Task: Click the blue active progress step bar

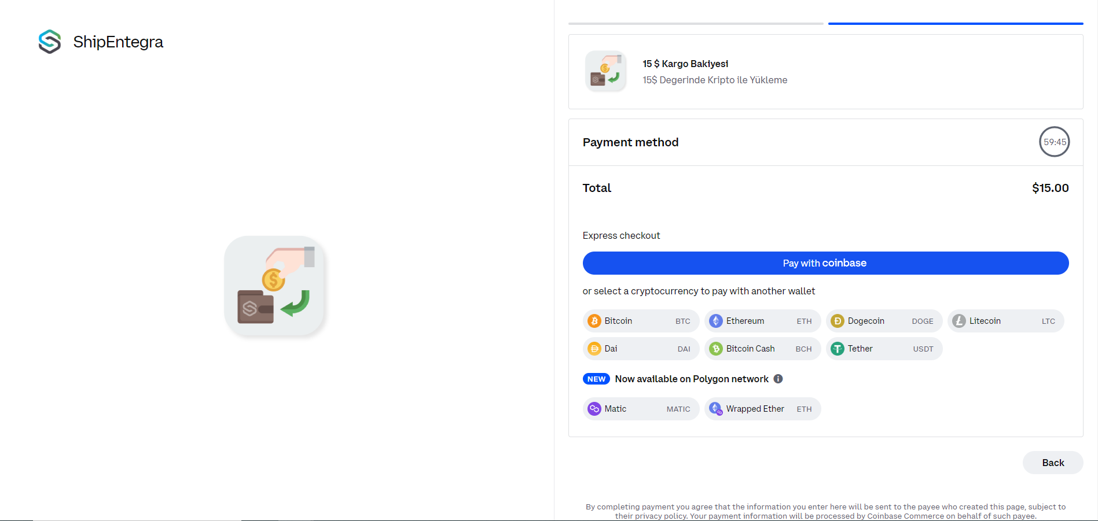Action: [x=956, y=24]
